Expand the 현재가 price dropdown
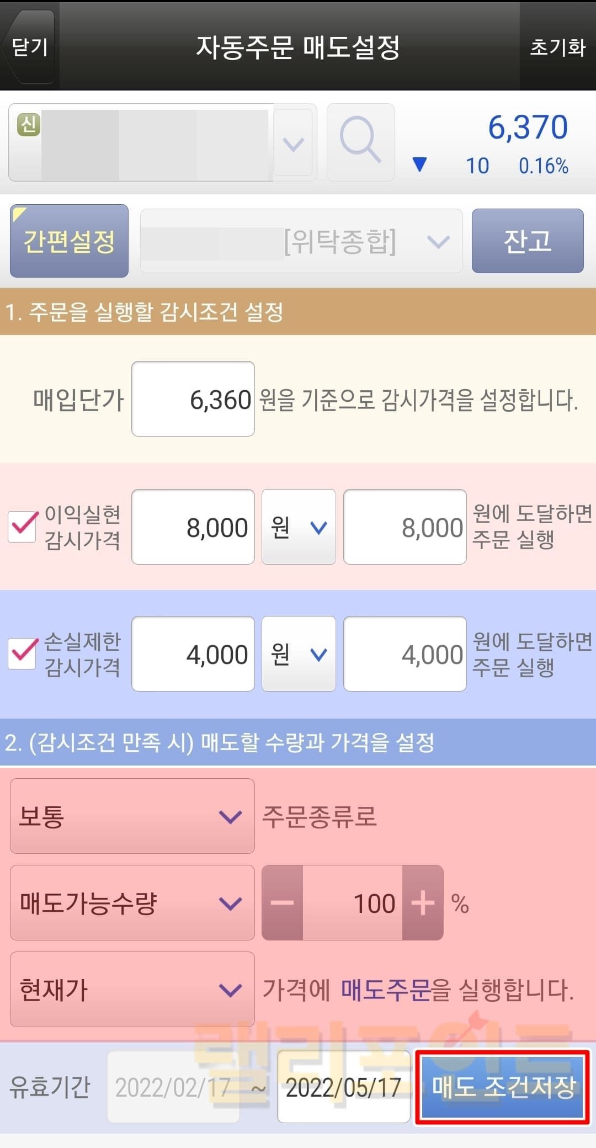The image size is (596, 1148). 132,990
